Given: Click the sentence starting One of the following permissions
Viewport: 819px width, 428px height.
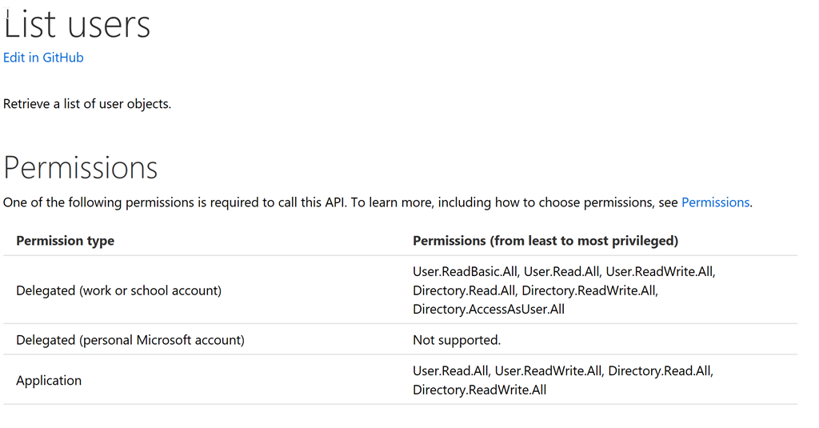Looking at the screenshot, I should [x=378, y=202].
